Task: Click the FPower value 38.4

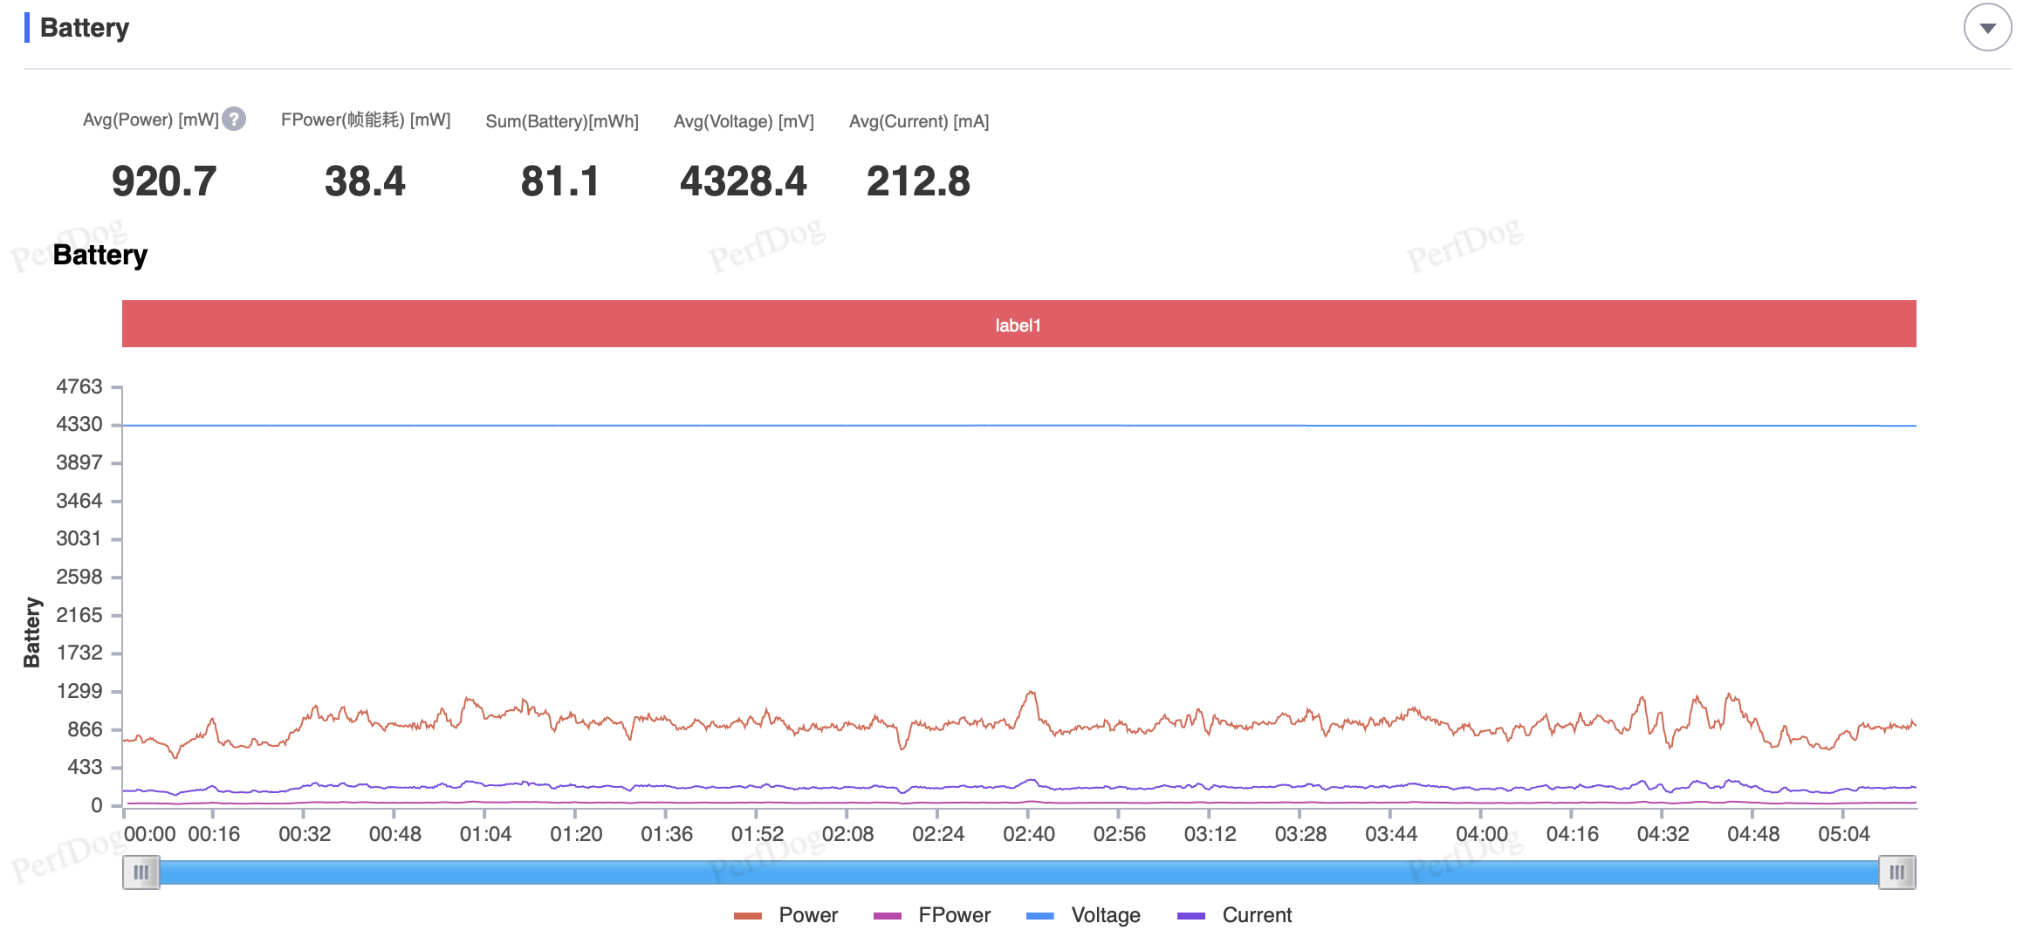Action: point(365,181)
